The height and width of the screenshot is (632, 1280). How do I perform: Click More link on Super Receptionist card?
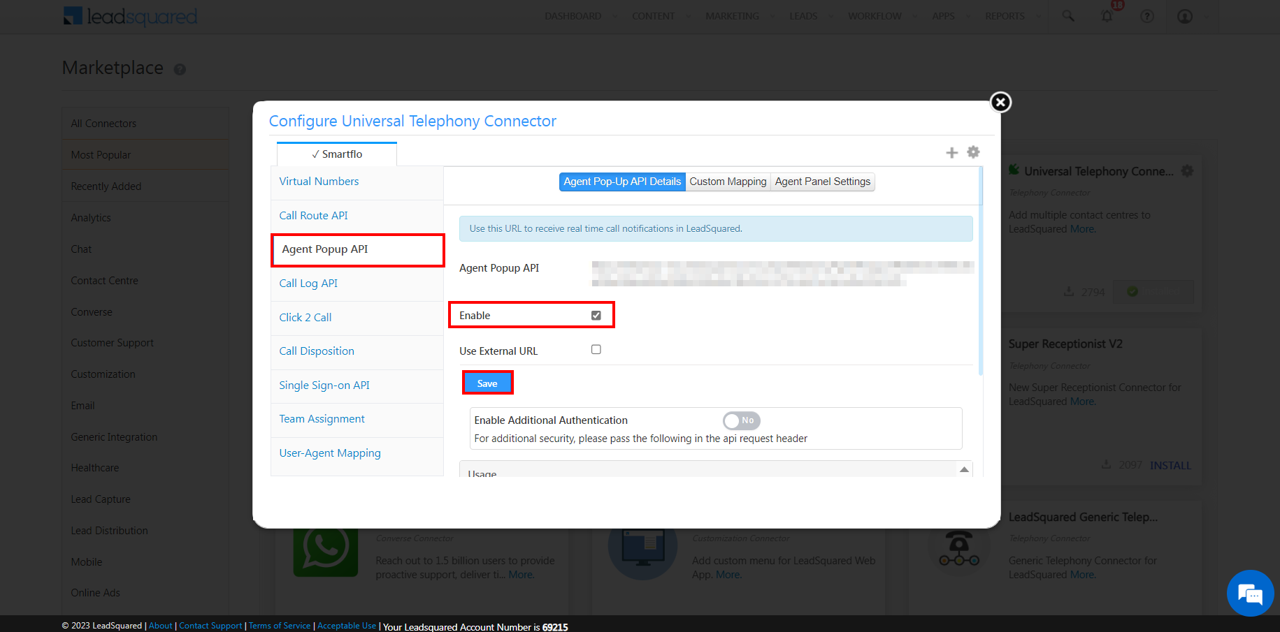click(1082, 402)
